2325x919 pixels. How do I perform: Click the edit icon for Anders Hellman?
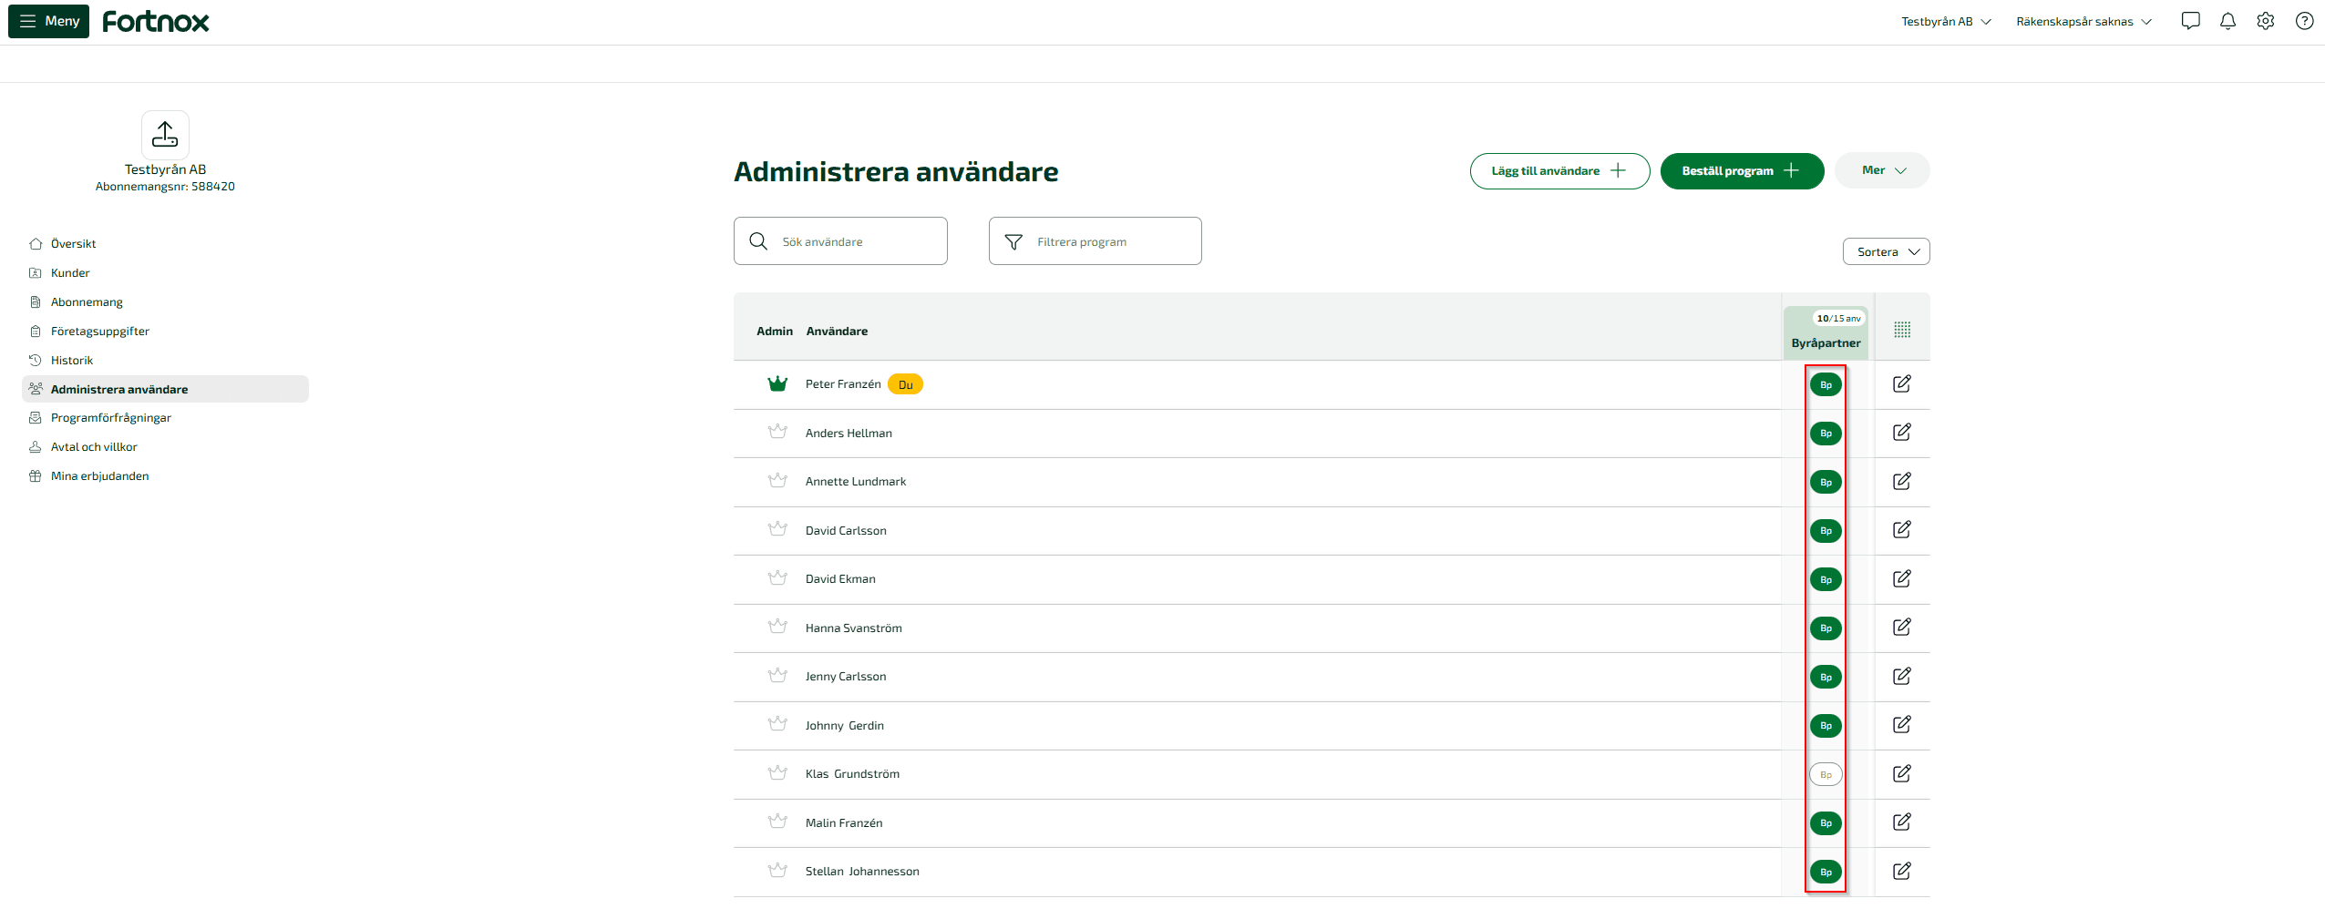[1901, 433]
